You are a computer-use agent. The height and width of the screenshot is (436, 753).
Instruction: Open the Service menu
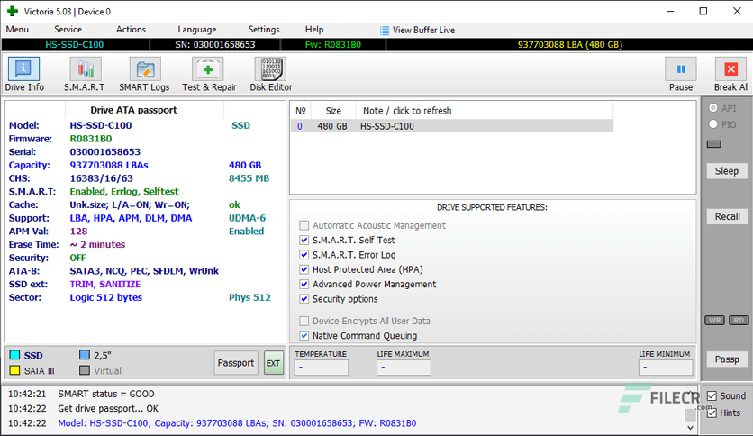point(68,30)
